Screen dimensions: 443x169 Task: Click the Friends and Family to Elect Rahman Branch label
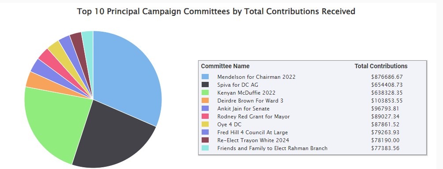click(x=272, y=148)
